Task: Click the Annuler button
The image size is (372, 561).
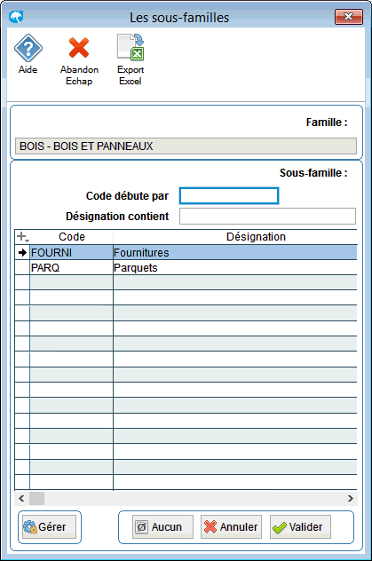Action: (x=231, y=526)
